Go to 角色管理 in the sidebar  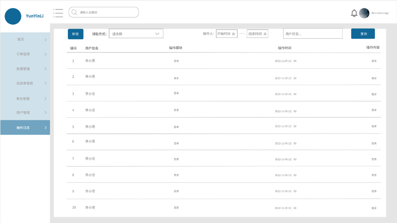(x=23, y=99)
